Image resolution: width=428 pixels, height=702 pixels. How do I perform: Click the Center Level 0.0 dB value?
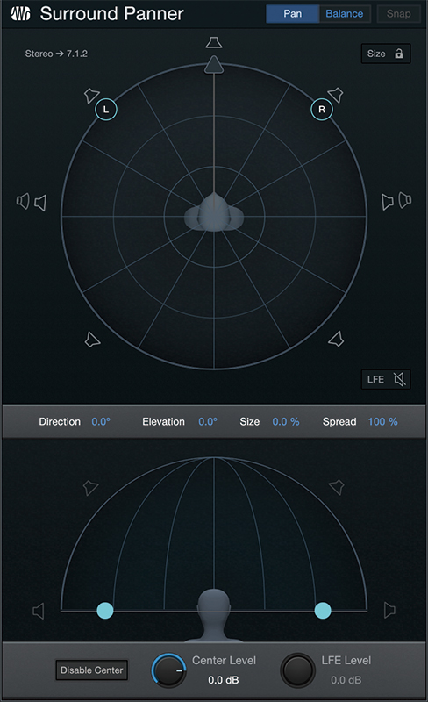click(x=224, y=680)
